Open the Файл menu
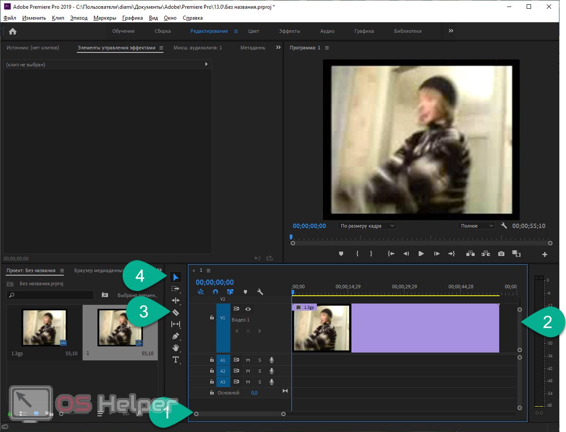This screenshot has height=432, width=566. tap(10, 18)
